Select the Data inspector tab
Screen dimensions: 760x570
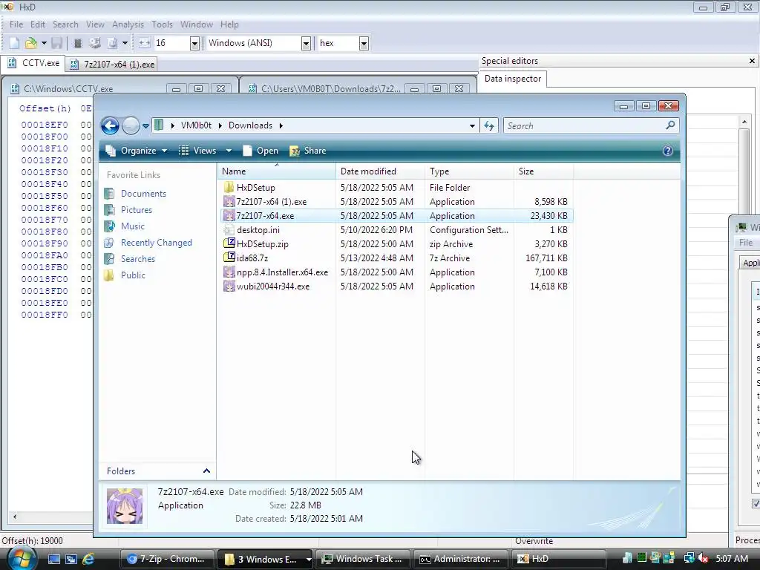point(513,79)
